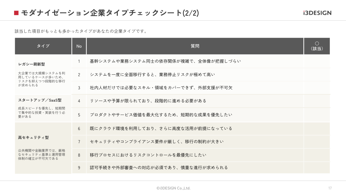Select the 高セキュリティ型 type cell
This screenshot has height=194, width=346.
(x=43, y=148)
